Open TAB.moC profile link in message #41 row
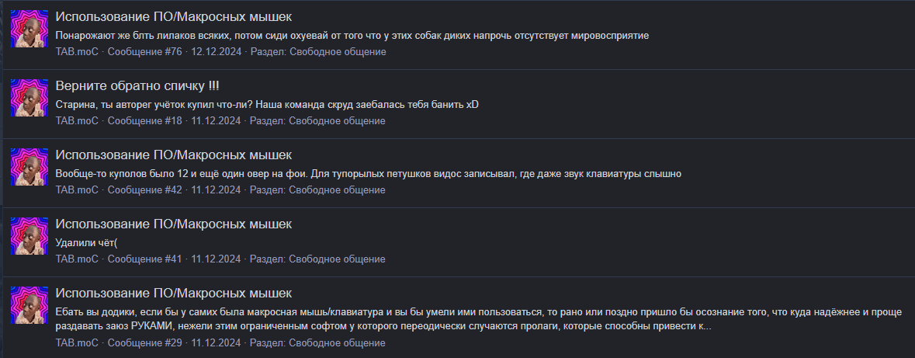 tap(77, 259)
